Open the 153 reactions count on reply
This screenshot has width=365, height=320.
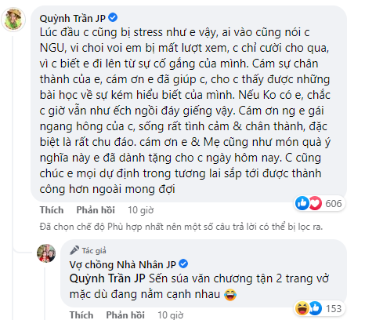[334, 309]
